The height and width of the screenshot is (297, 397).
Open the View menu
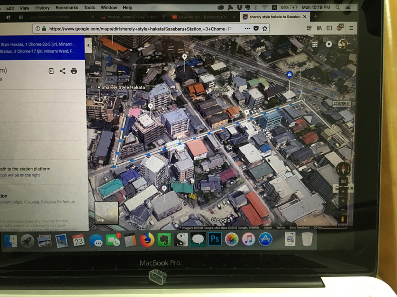(x=24, y=8)
